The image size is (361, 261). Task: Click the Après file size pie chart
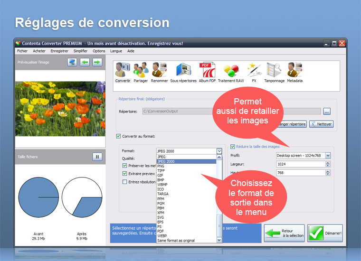tap(82, 197)
